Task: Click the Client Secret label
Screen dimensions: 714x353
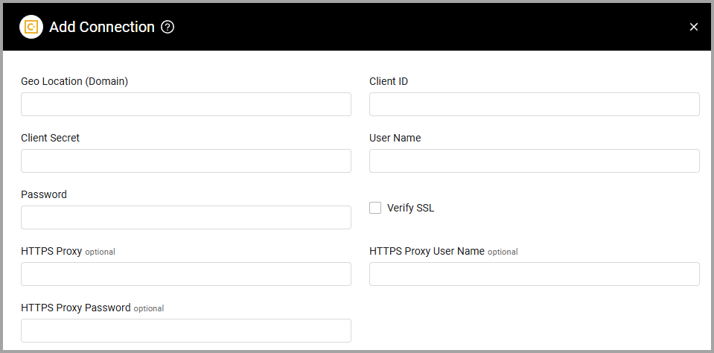Action: [50, 138]
